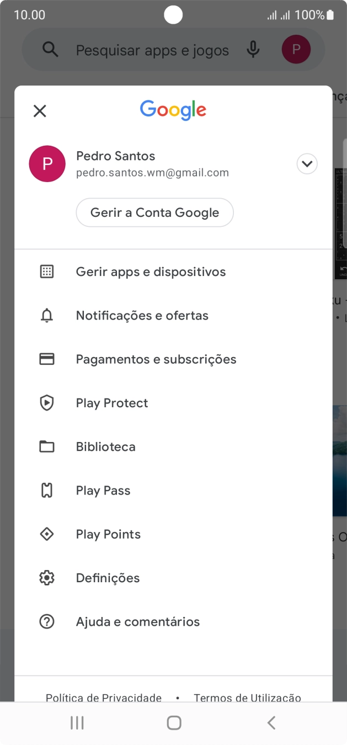Open Play Points diamond icon

point(47,534)
